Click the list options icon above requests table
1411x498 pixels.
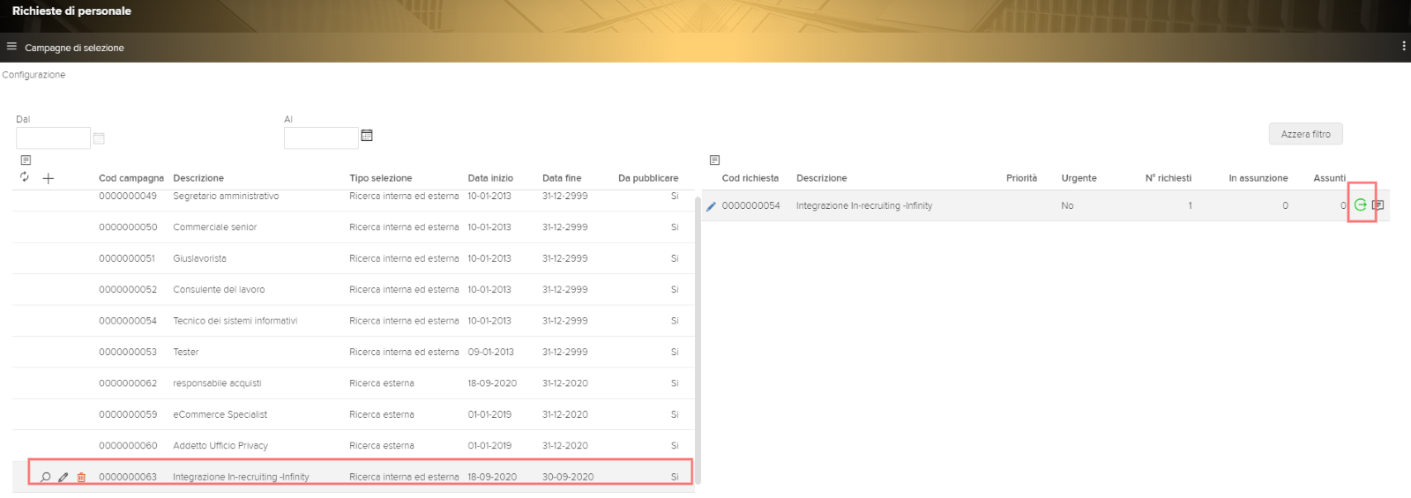coord(714,160)
